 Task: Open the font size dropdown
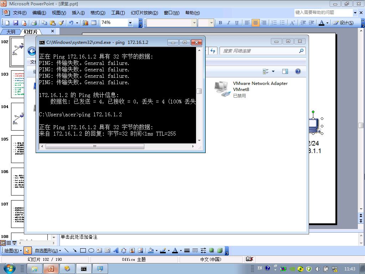211,22
